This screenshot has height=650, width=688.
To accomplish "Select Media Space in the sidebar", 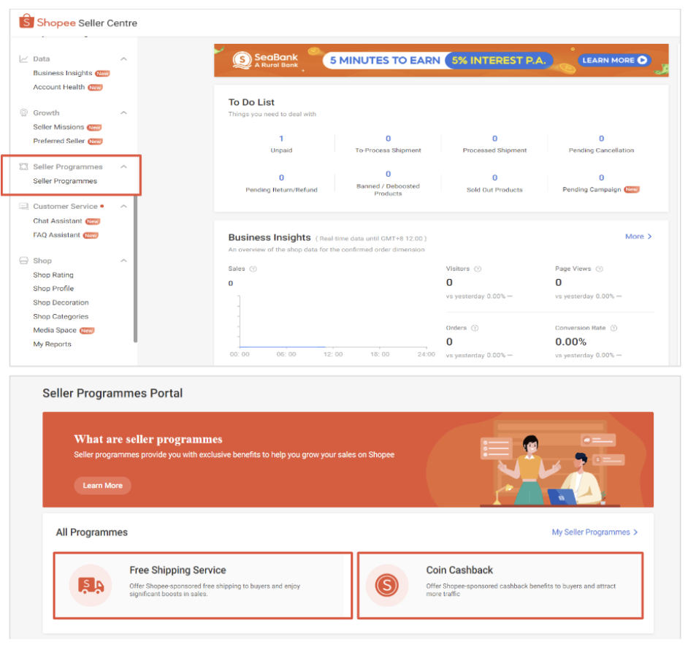I will 56,330.
